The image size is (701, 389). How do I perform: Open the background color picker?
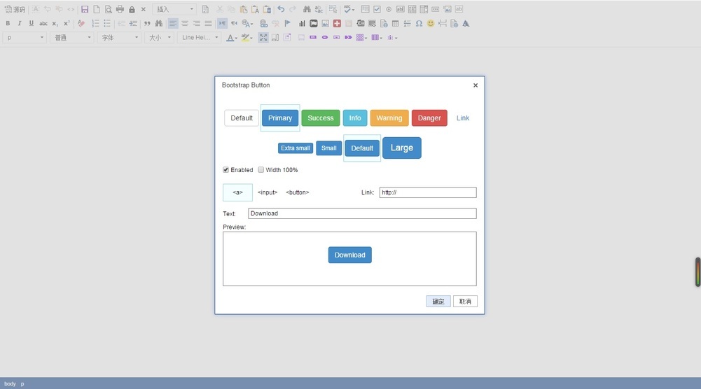247,38
